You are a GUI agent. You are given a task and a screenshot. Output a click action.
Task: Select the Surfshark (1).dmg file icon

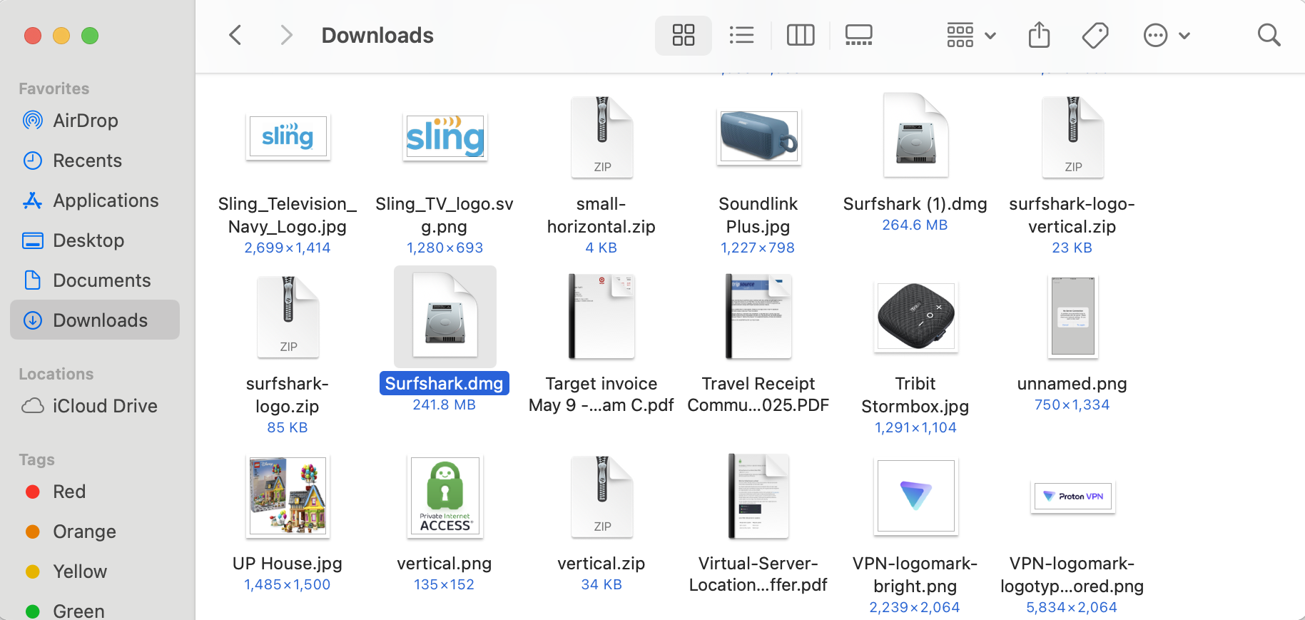coord(915,136)
